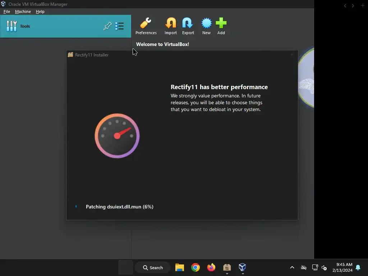Viewport: 368px width, 276px height.
Task: Open the taskbar Search box
Action: [153, 267]
